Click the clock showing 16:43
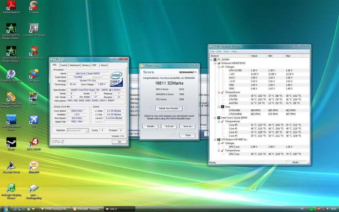The width and height of the screenshot is (339, 212). tap(334, 209)
